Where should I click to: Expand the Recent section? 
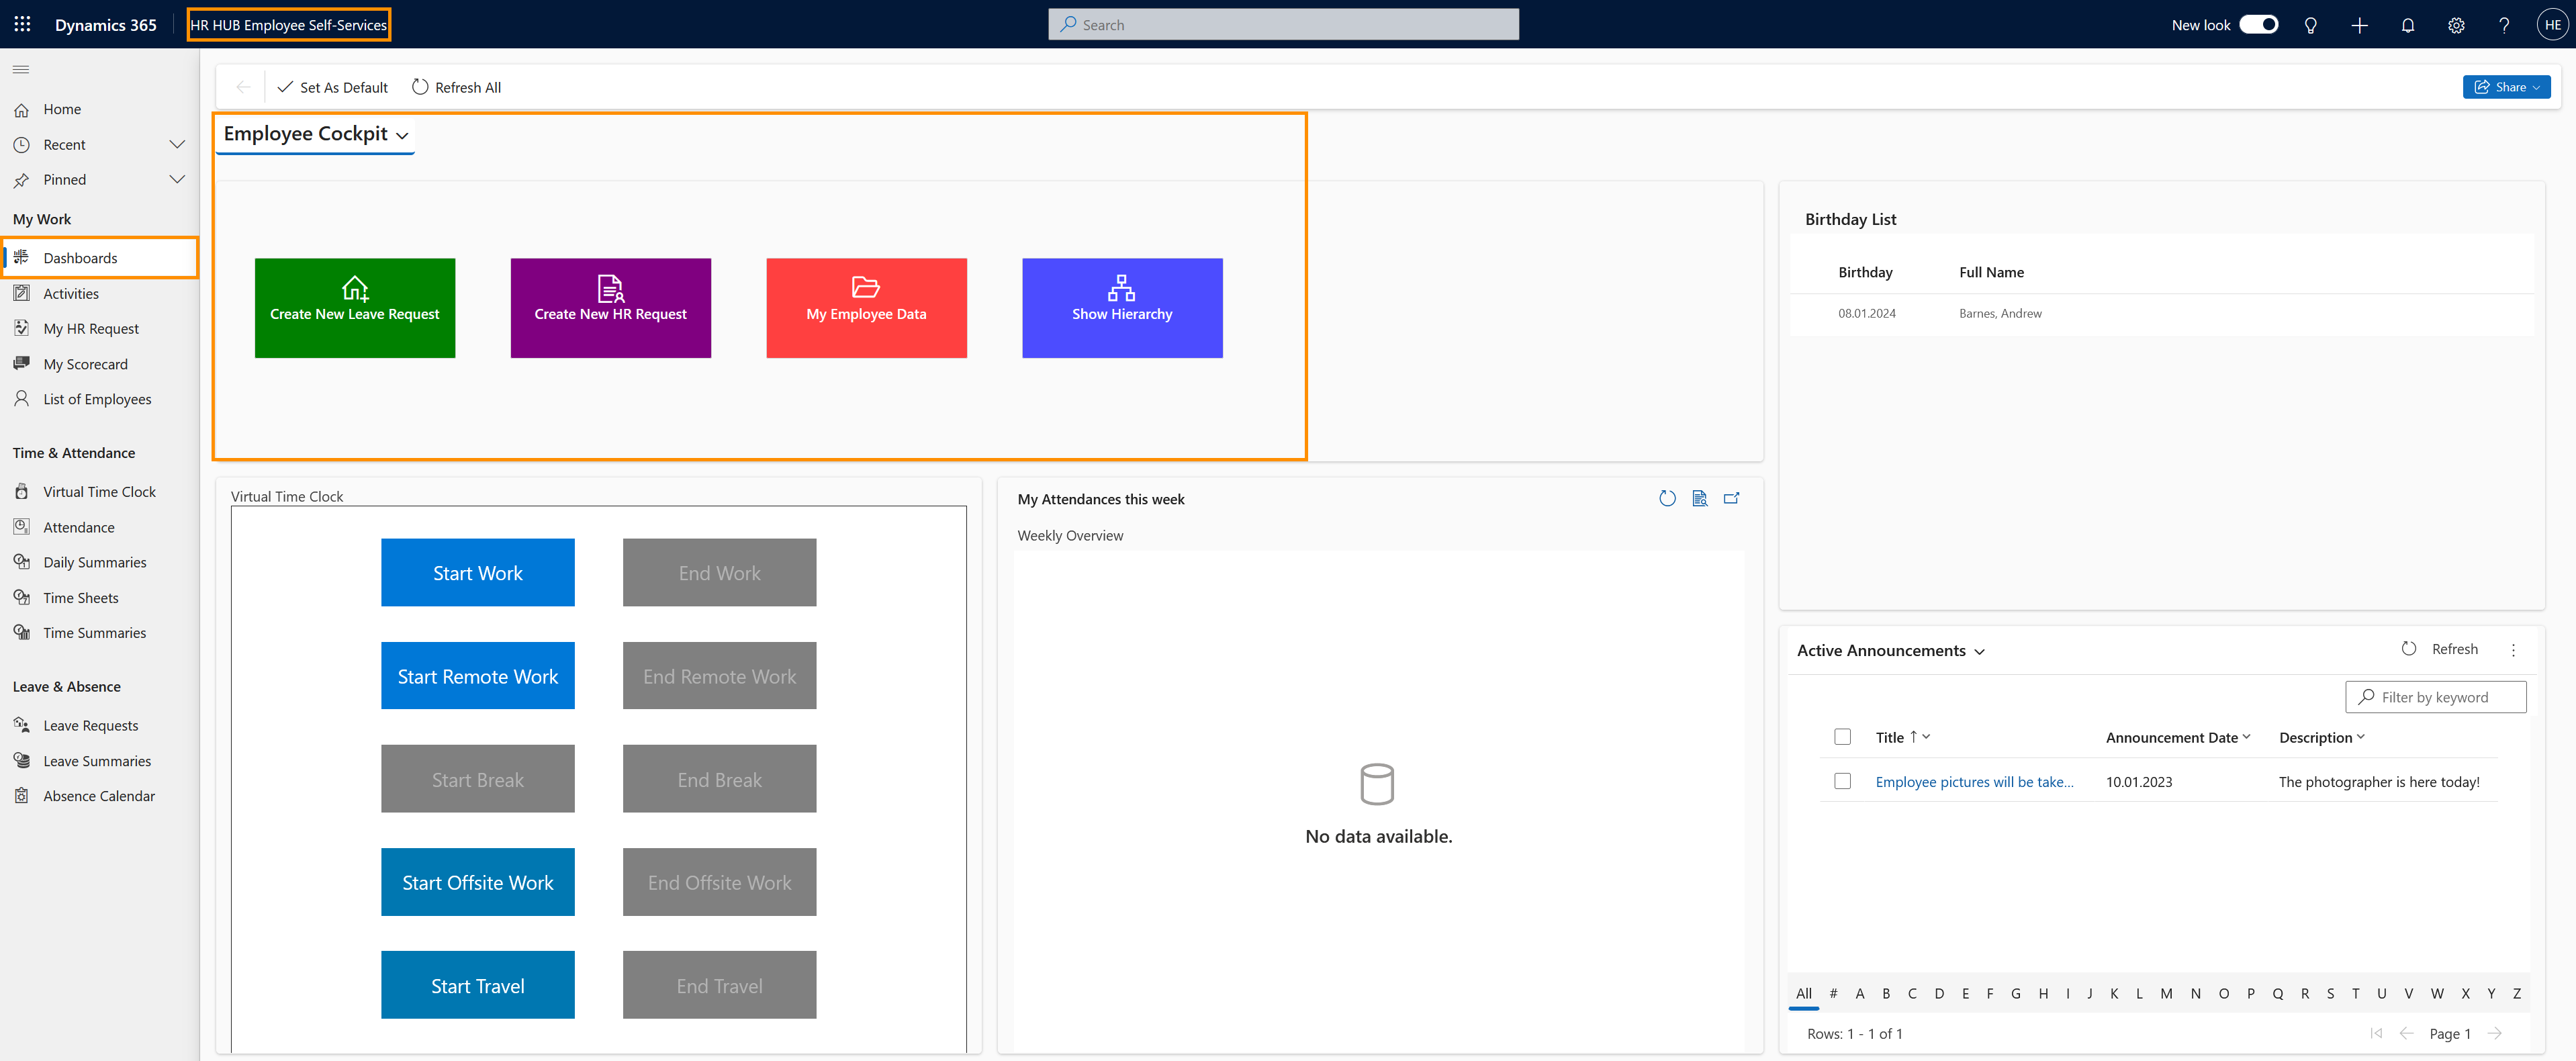click(177, 144)
